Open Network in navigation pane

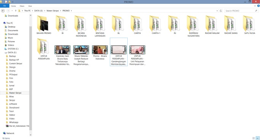pyautogui.click(x=10, y=133)
